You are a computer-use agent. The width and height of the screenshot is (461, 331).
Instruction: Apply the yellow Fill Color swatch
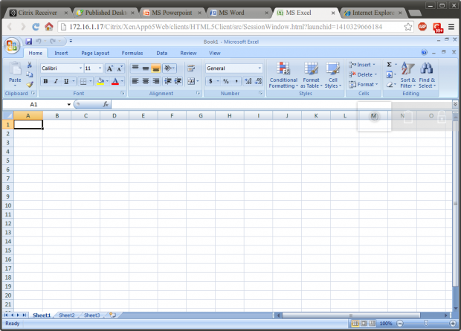[x=100, y=81]
